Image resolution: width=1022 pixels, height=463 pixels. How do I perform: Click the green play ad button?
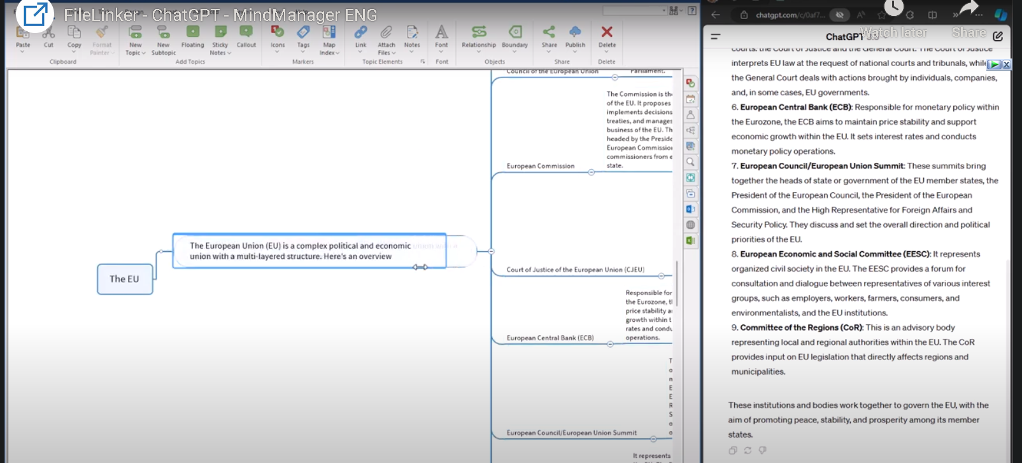click(x=994, y=64)
